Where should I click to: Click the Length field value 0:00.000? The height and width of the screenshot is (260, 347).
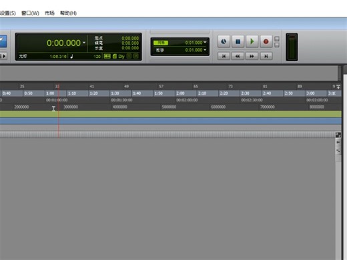(x=130, y=48)
